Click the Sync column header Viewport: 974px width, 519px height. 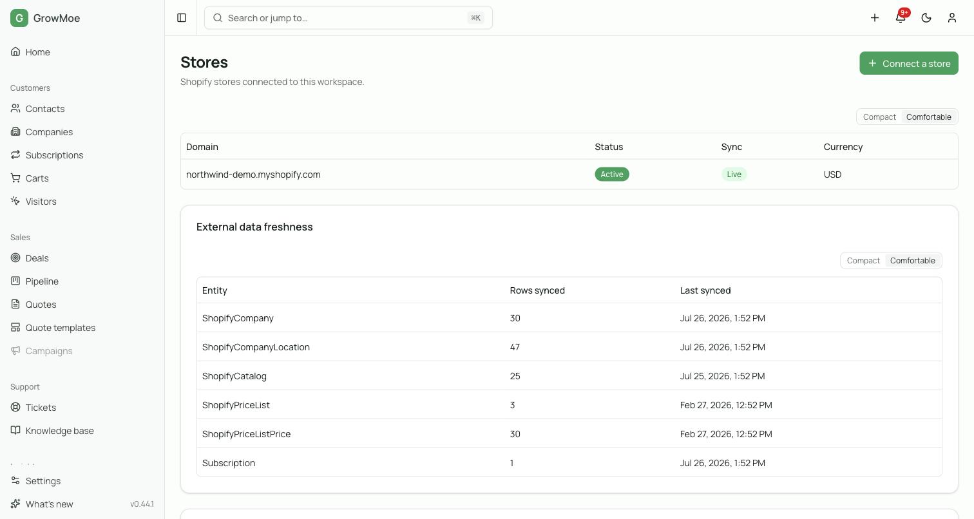tap(732, 147)
